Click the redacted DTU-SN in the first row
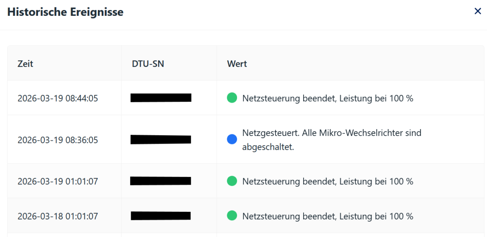This screenshot has width=487, height=237. pyautogui.click(x=161, y=98)
